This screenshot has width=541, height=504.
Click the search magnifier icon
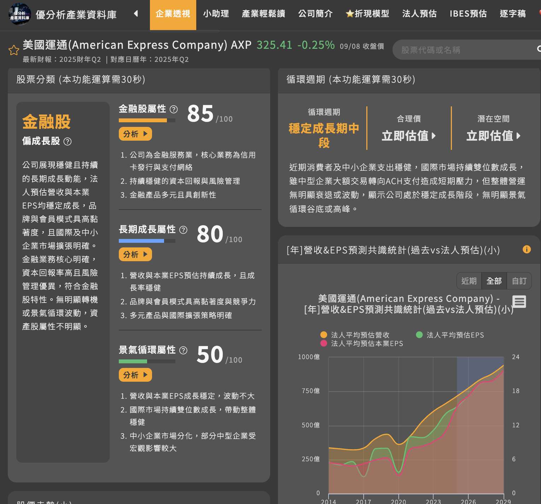[x=539, y=49]
